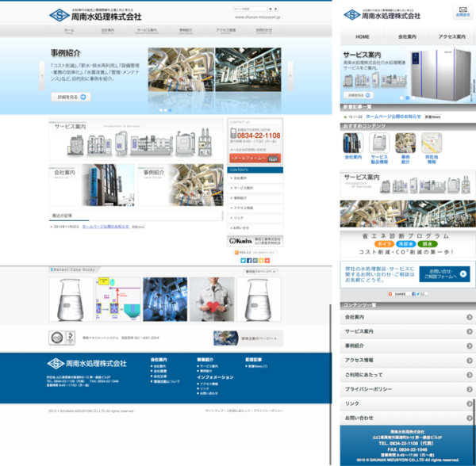Screen dimensions: 476x466
Task: Show next slide with right carousel arrow
Action: click(x=290, y=76)
